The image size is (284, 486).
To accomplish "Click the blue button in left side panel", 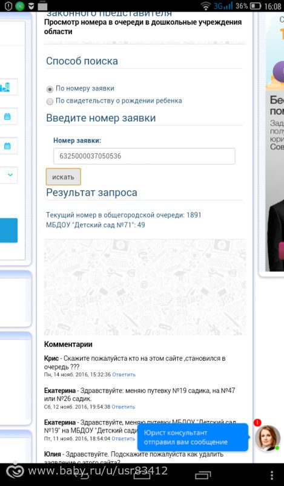I will (x=8, y=230).
